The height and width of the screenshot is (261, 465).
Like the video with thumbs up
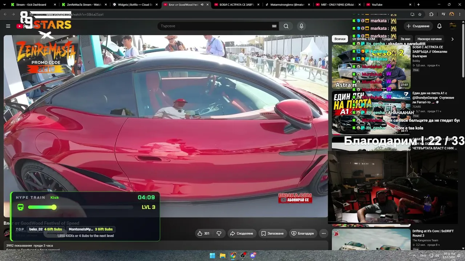[x=203, y=233]
